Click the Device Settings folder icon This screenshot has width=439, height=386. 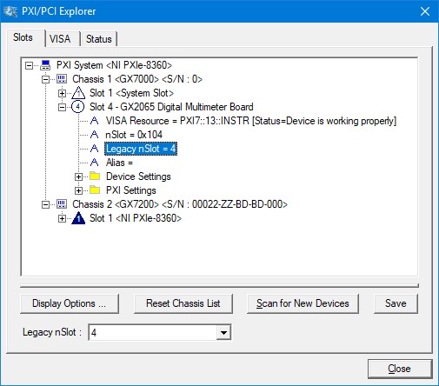click(95, 176)
